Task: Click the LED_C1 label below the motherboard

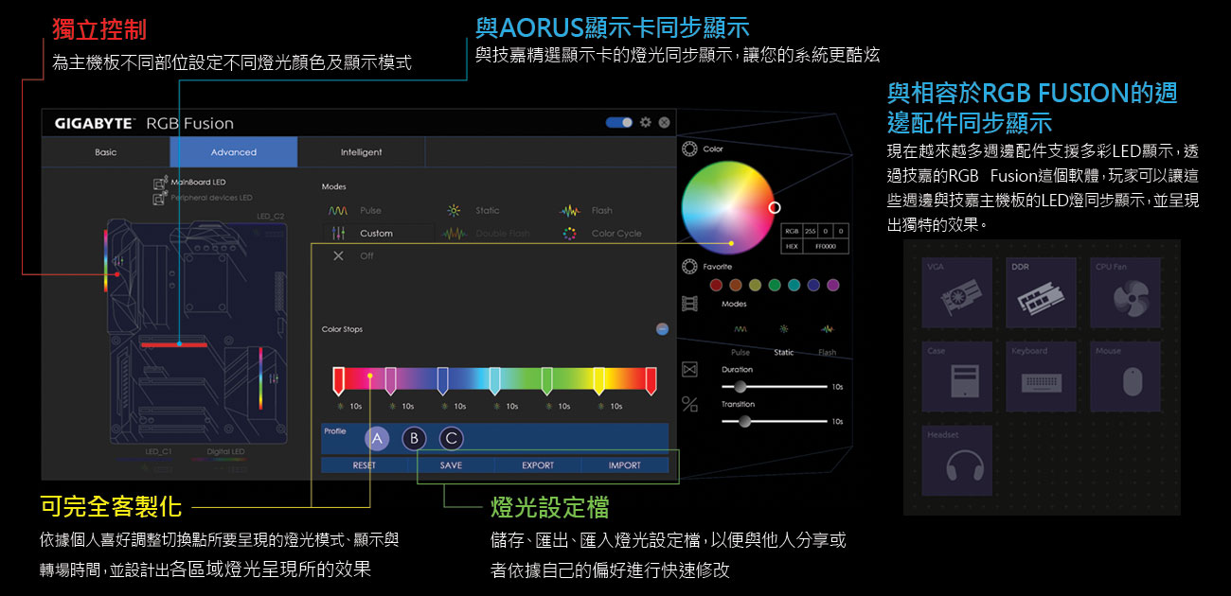Action: 159,452
